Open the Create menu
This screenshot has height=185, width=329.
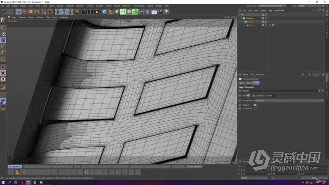pos(15,6)
